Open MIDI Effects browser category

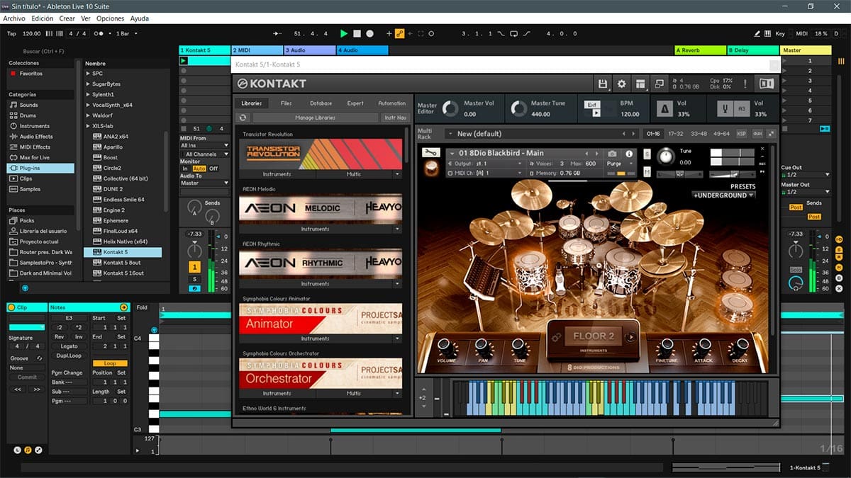coord(35,147)
